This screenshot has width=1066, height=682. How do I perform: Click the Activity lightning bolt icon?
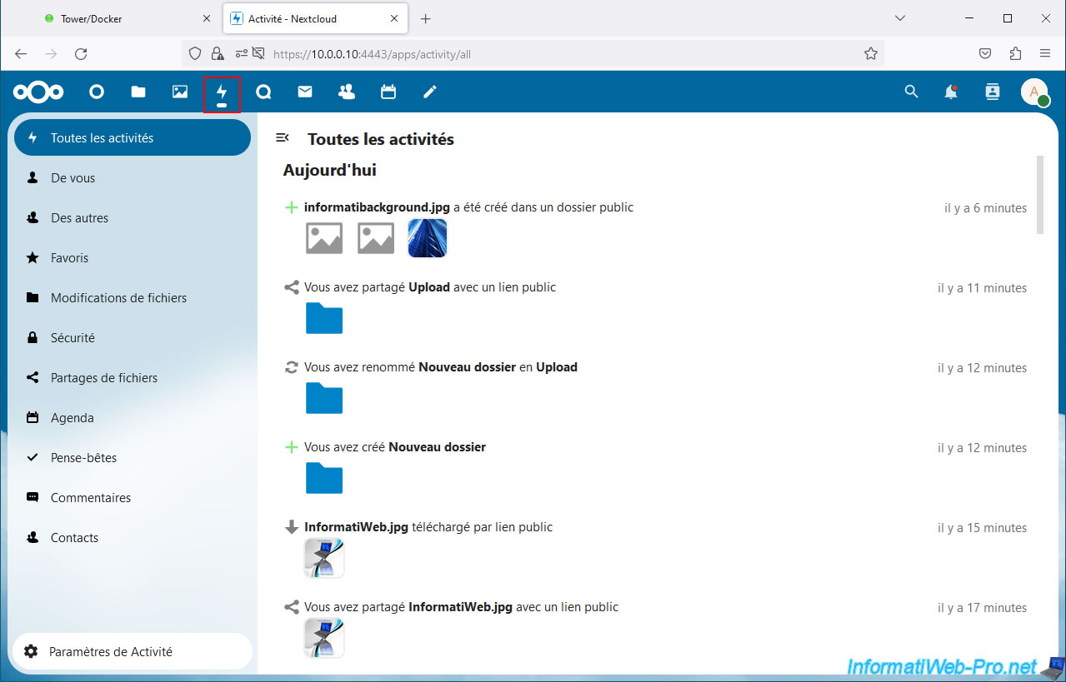click(x=222, y=93)
